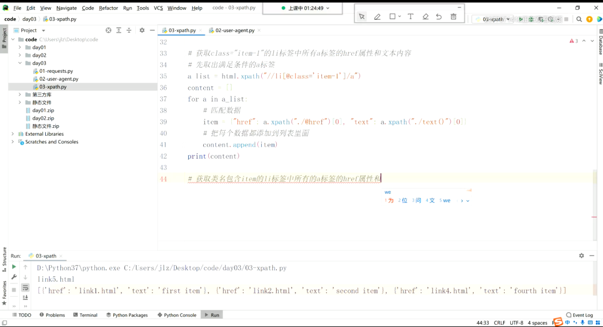Select day01.zip in Project tree
The image size is (603, 327).
coord(43,110)
